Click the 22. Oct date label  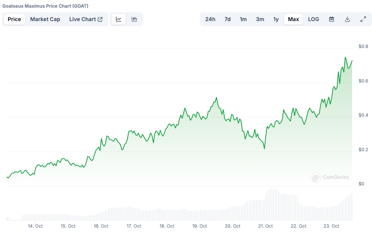(299, 226)
